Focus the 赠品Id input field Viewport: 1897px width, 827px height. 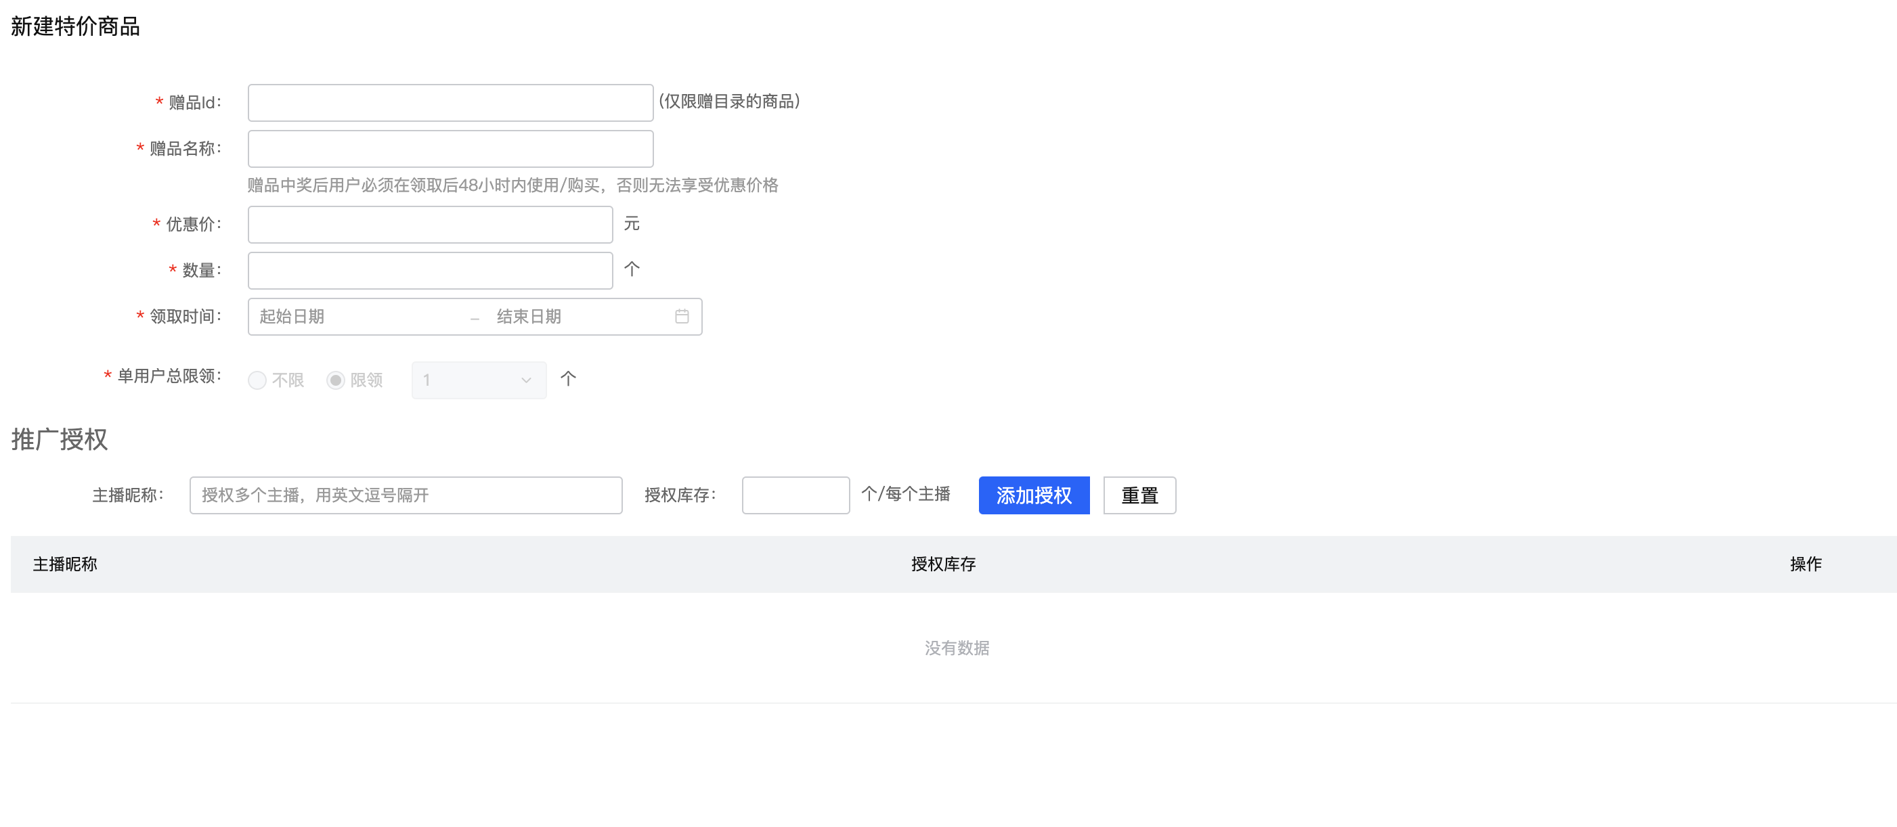point(451,102)
